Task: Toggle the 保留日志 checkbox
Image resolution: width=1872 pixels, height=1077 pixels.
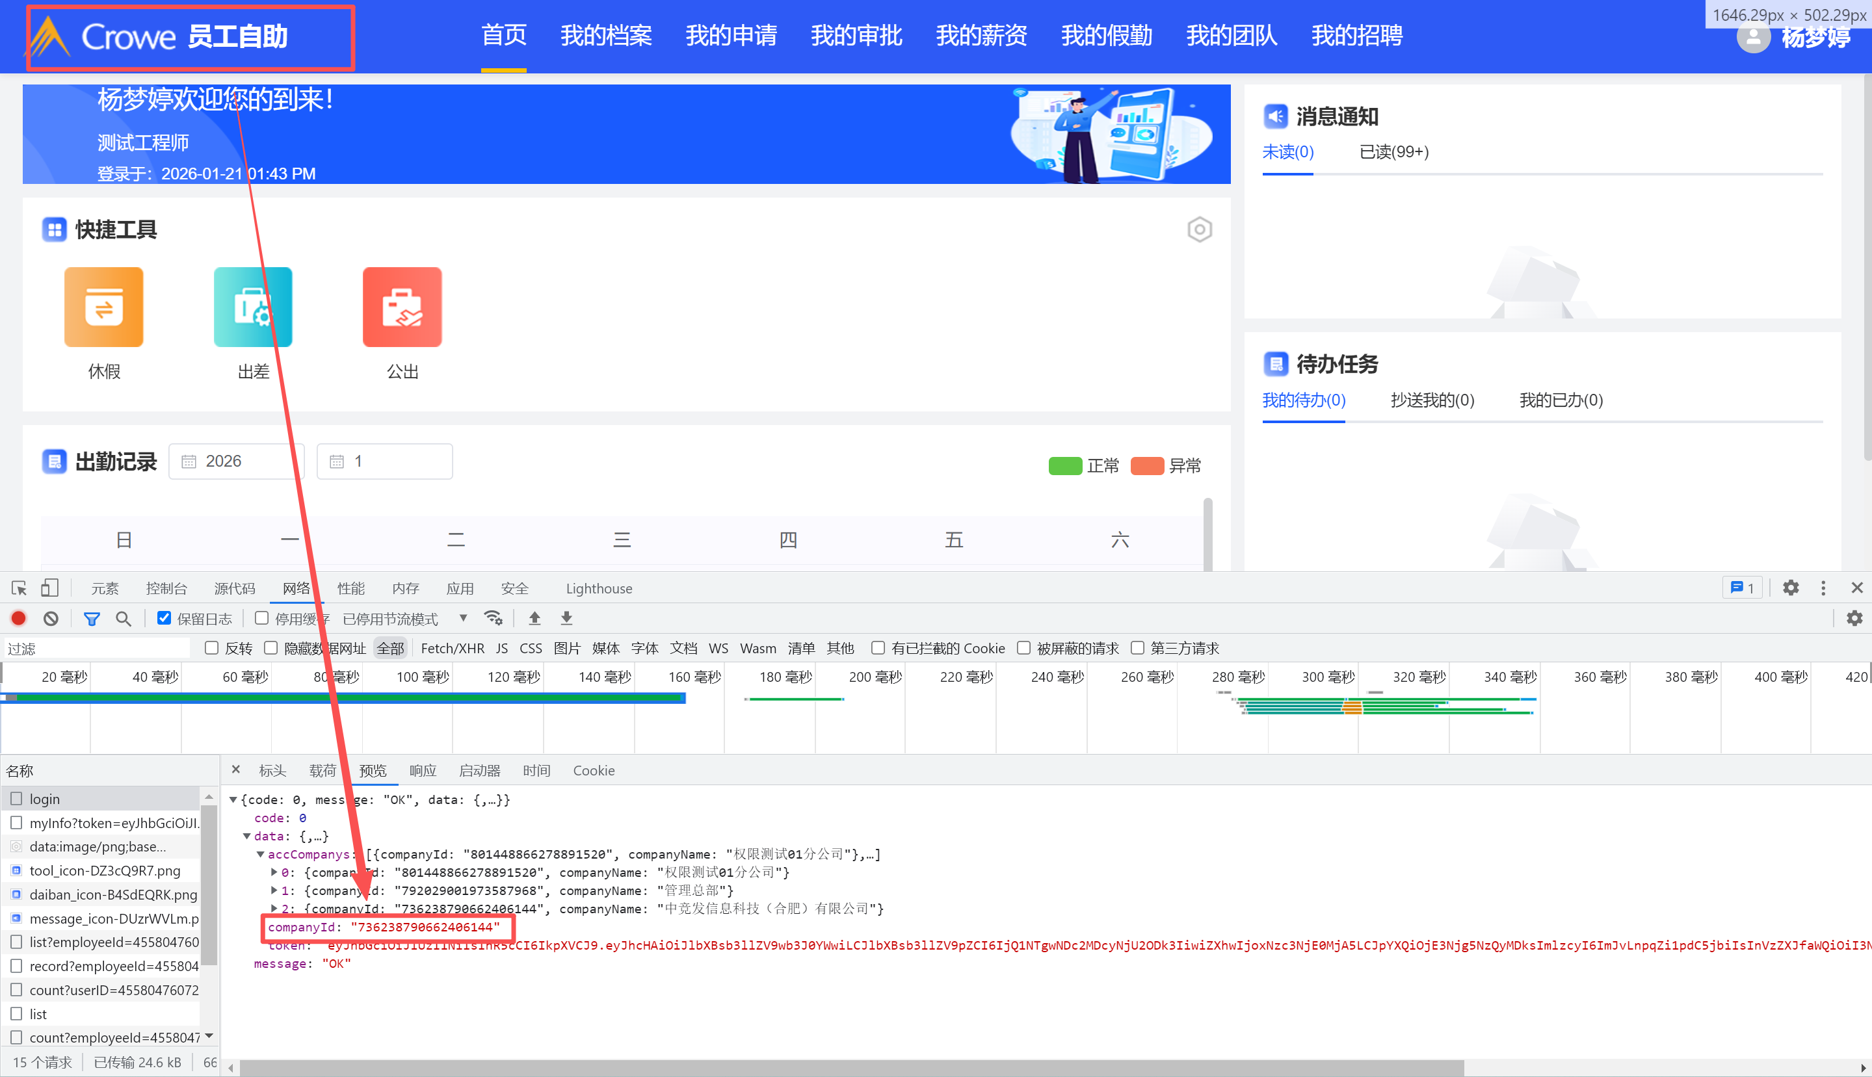Action: (165, 618)
